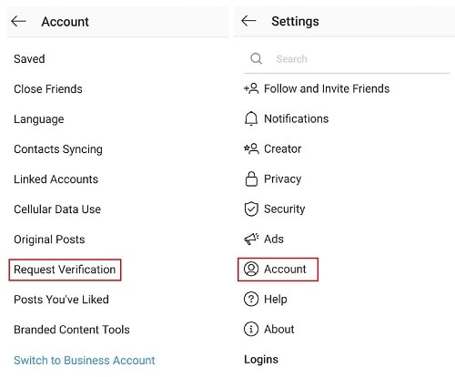455x377 pixels.
Task: Tap the Follow and Invite Friends icon
Action: coord(251,88)
